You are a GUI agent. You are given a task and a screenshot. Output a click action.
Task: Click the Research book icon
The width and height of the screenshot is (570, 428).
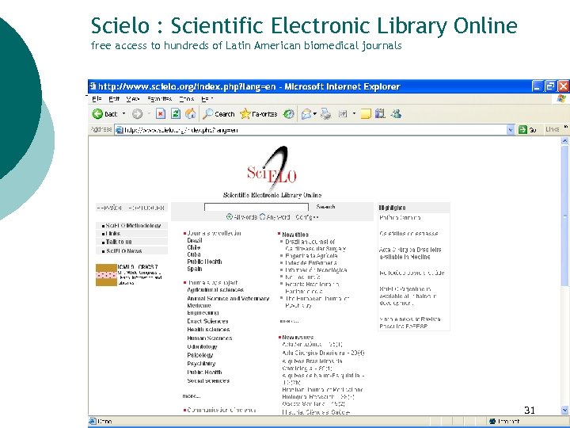(380, 114)
